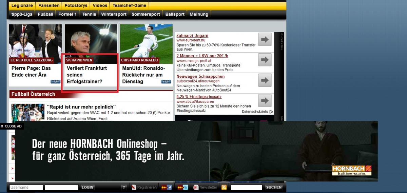Screen dimensions: 407x193
Task: Select Meinung in navigation menu
Action: (199, 14)
